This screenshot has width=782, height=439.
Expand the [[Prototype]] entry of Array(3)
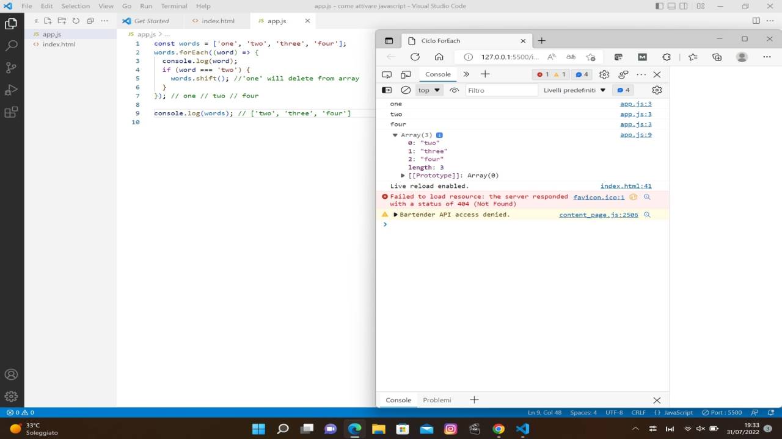point(402,175)
